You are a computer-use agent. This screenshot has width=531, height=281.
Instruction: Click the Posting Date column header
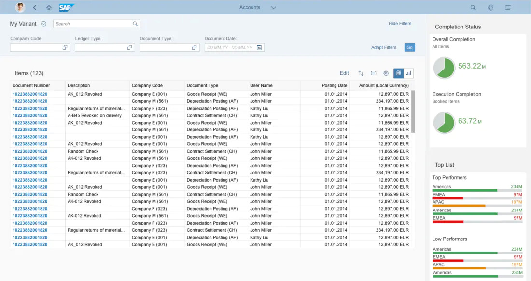pyautogui.click(x=334, y=85)
